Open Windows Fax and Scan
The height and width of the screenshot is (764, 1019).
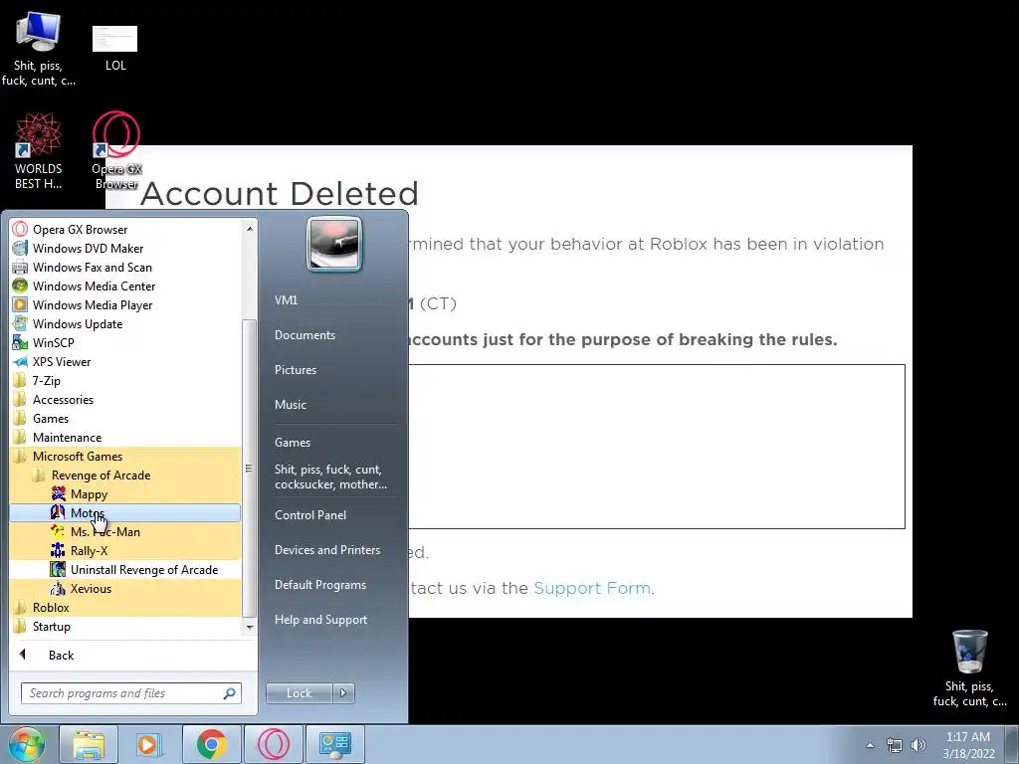pyautogui.click(x=124, y=267)
